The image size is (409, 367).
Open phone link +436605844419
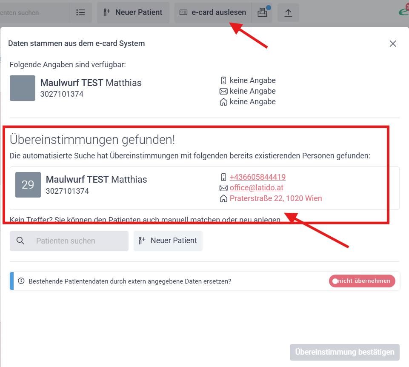[258, 177]
